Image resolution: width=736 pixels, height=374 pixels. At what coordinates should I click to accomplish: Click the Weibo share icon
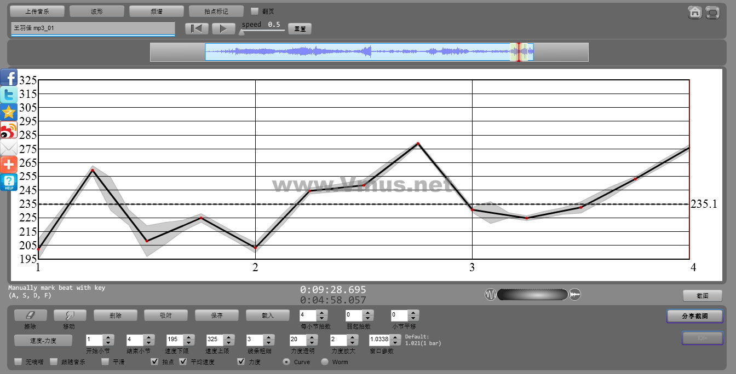[x=9, y=130]
